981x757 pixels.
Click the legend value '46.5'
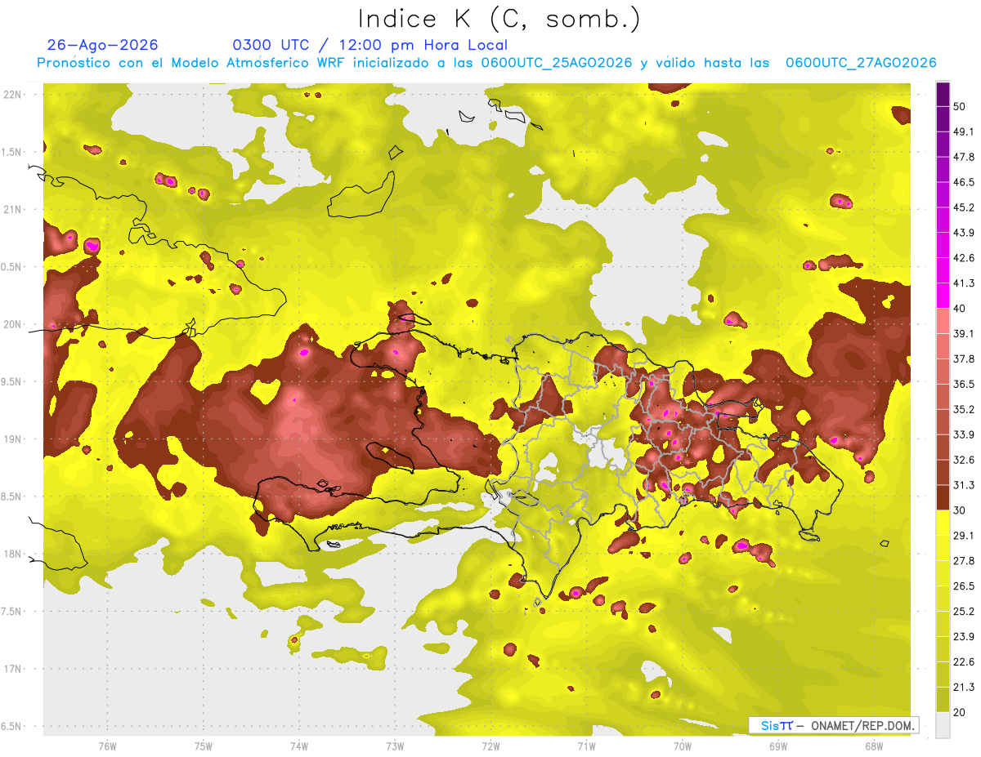(963, 182)
